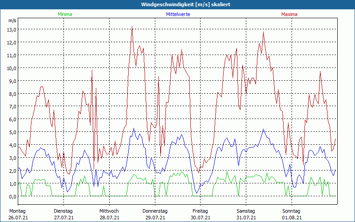Click the 7,0 y-axis value
Viewport: 355px width, 222px height.
point(12,107)
